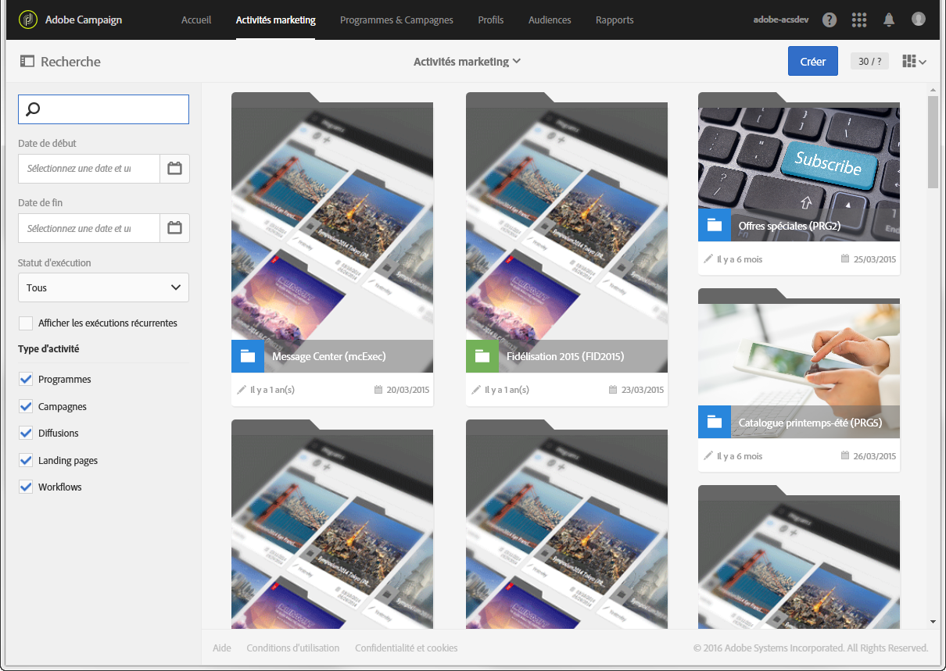Click the Offres spéciales blue folder icon
Screen dimensions: 946x671
pyautogui.click(x=715, y=225)
